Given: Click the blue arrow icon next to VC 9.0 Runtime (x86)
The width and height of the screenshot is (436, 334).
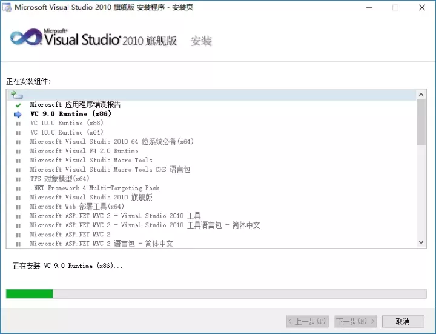Looking at the screenshot, I should pos(18,115).
